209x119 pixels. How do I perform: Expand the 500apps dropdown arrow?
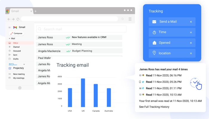coord(24,64)
